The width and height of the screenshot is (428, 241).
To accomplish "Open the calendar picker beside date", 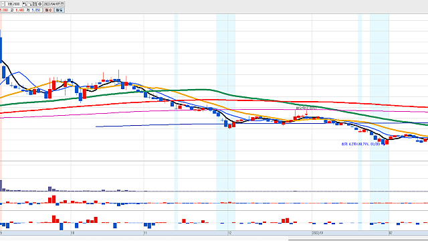I will (62, 4).
